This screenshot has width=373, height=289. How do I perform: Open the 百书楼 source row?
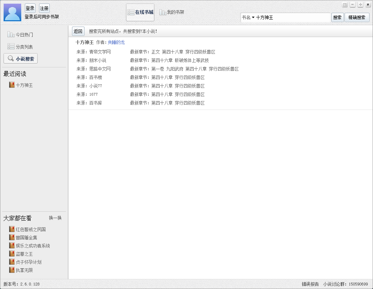tap(140, 77)
